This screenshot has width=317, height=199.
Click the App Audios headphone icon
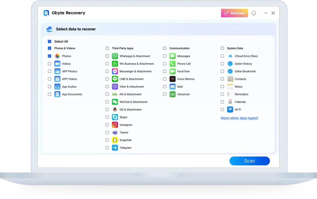(x=57, y=87)
